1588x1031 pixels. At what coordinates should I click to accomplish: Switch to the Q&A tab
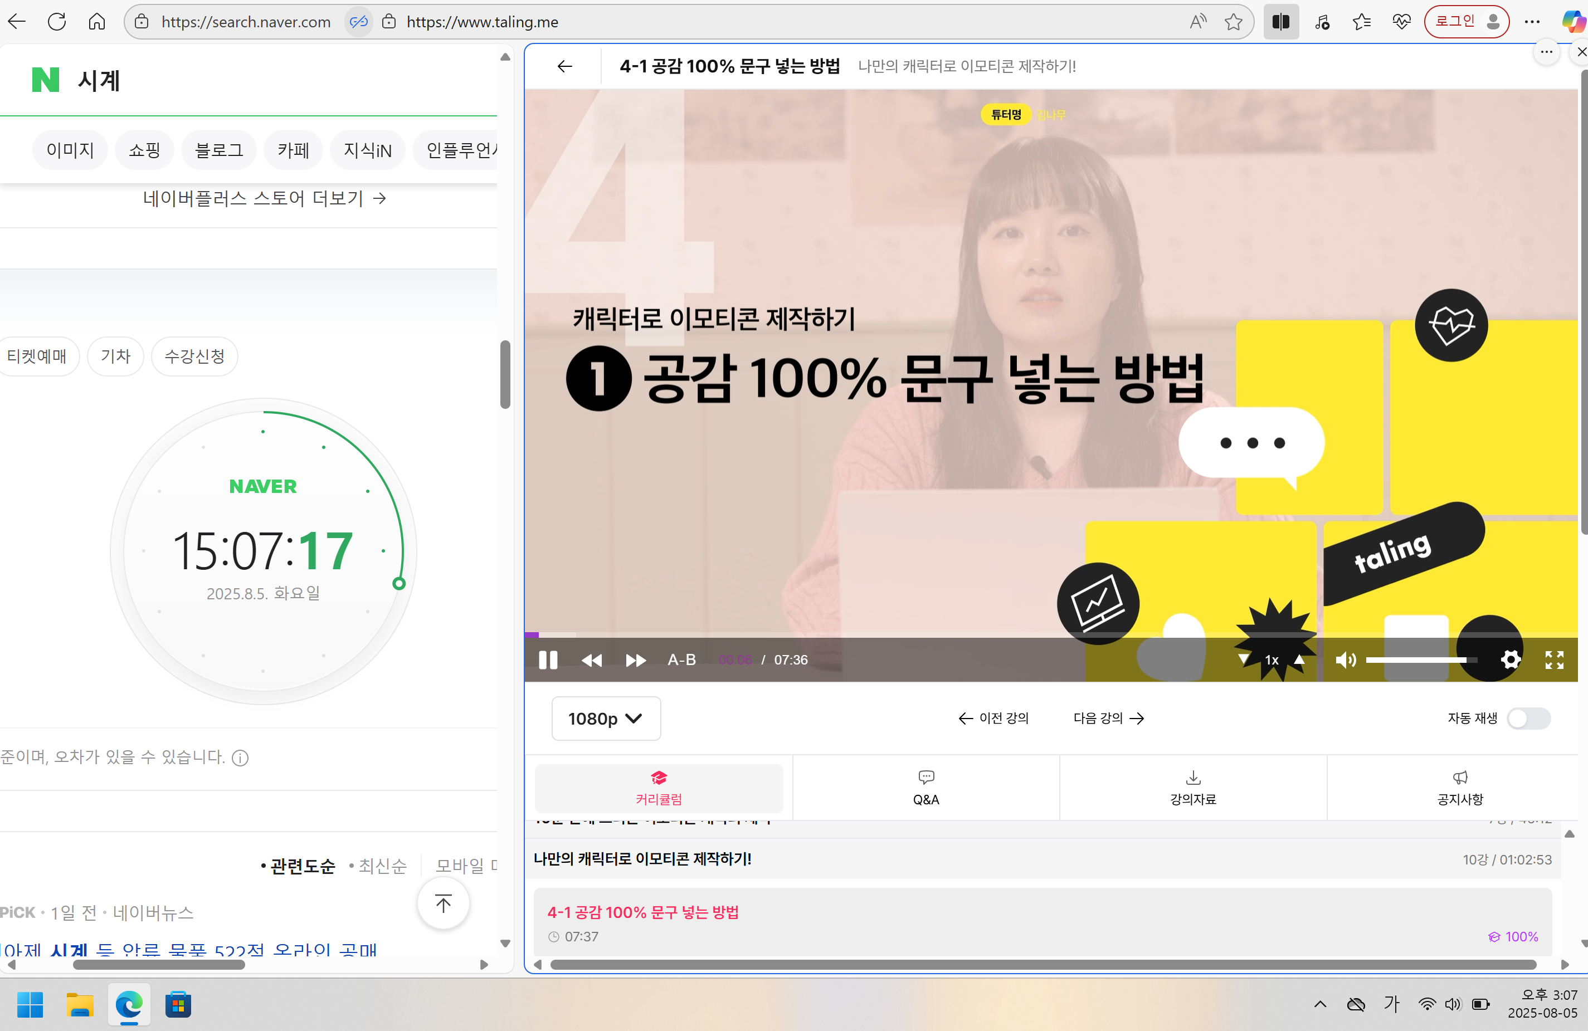[925, 788]
